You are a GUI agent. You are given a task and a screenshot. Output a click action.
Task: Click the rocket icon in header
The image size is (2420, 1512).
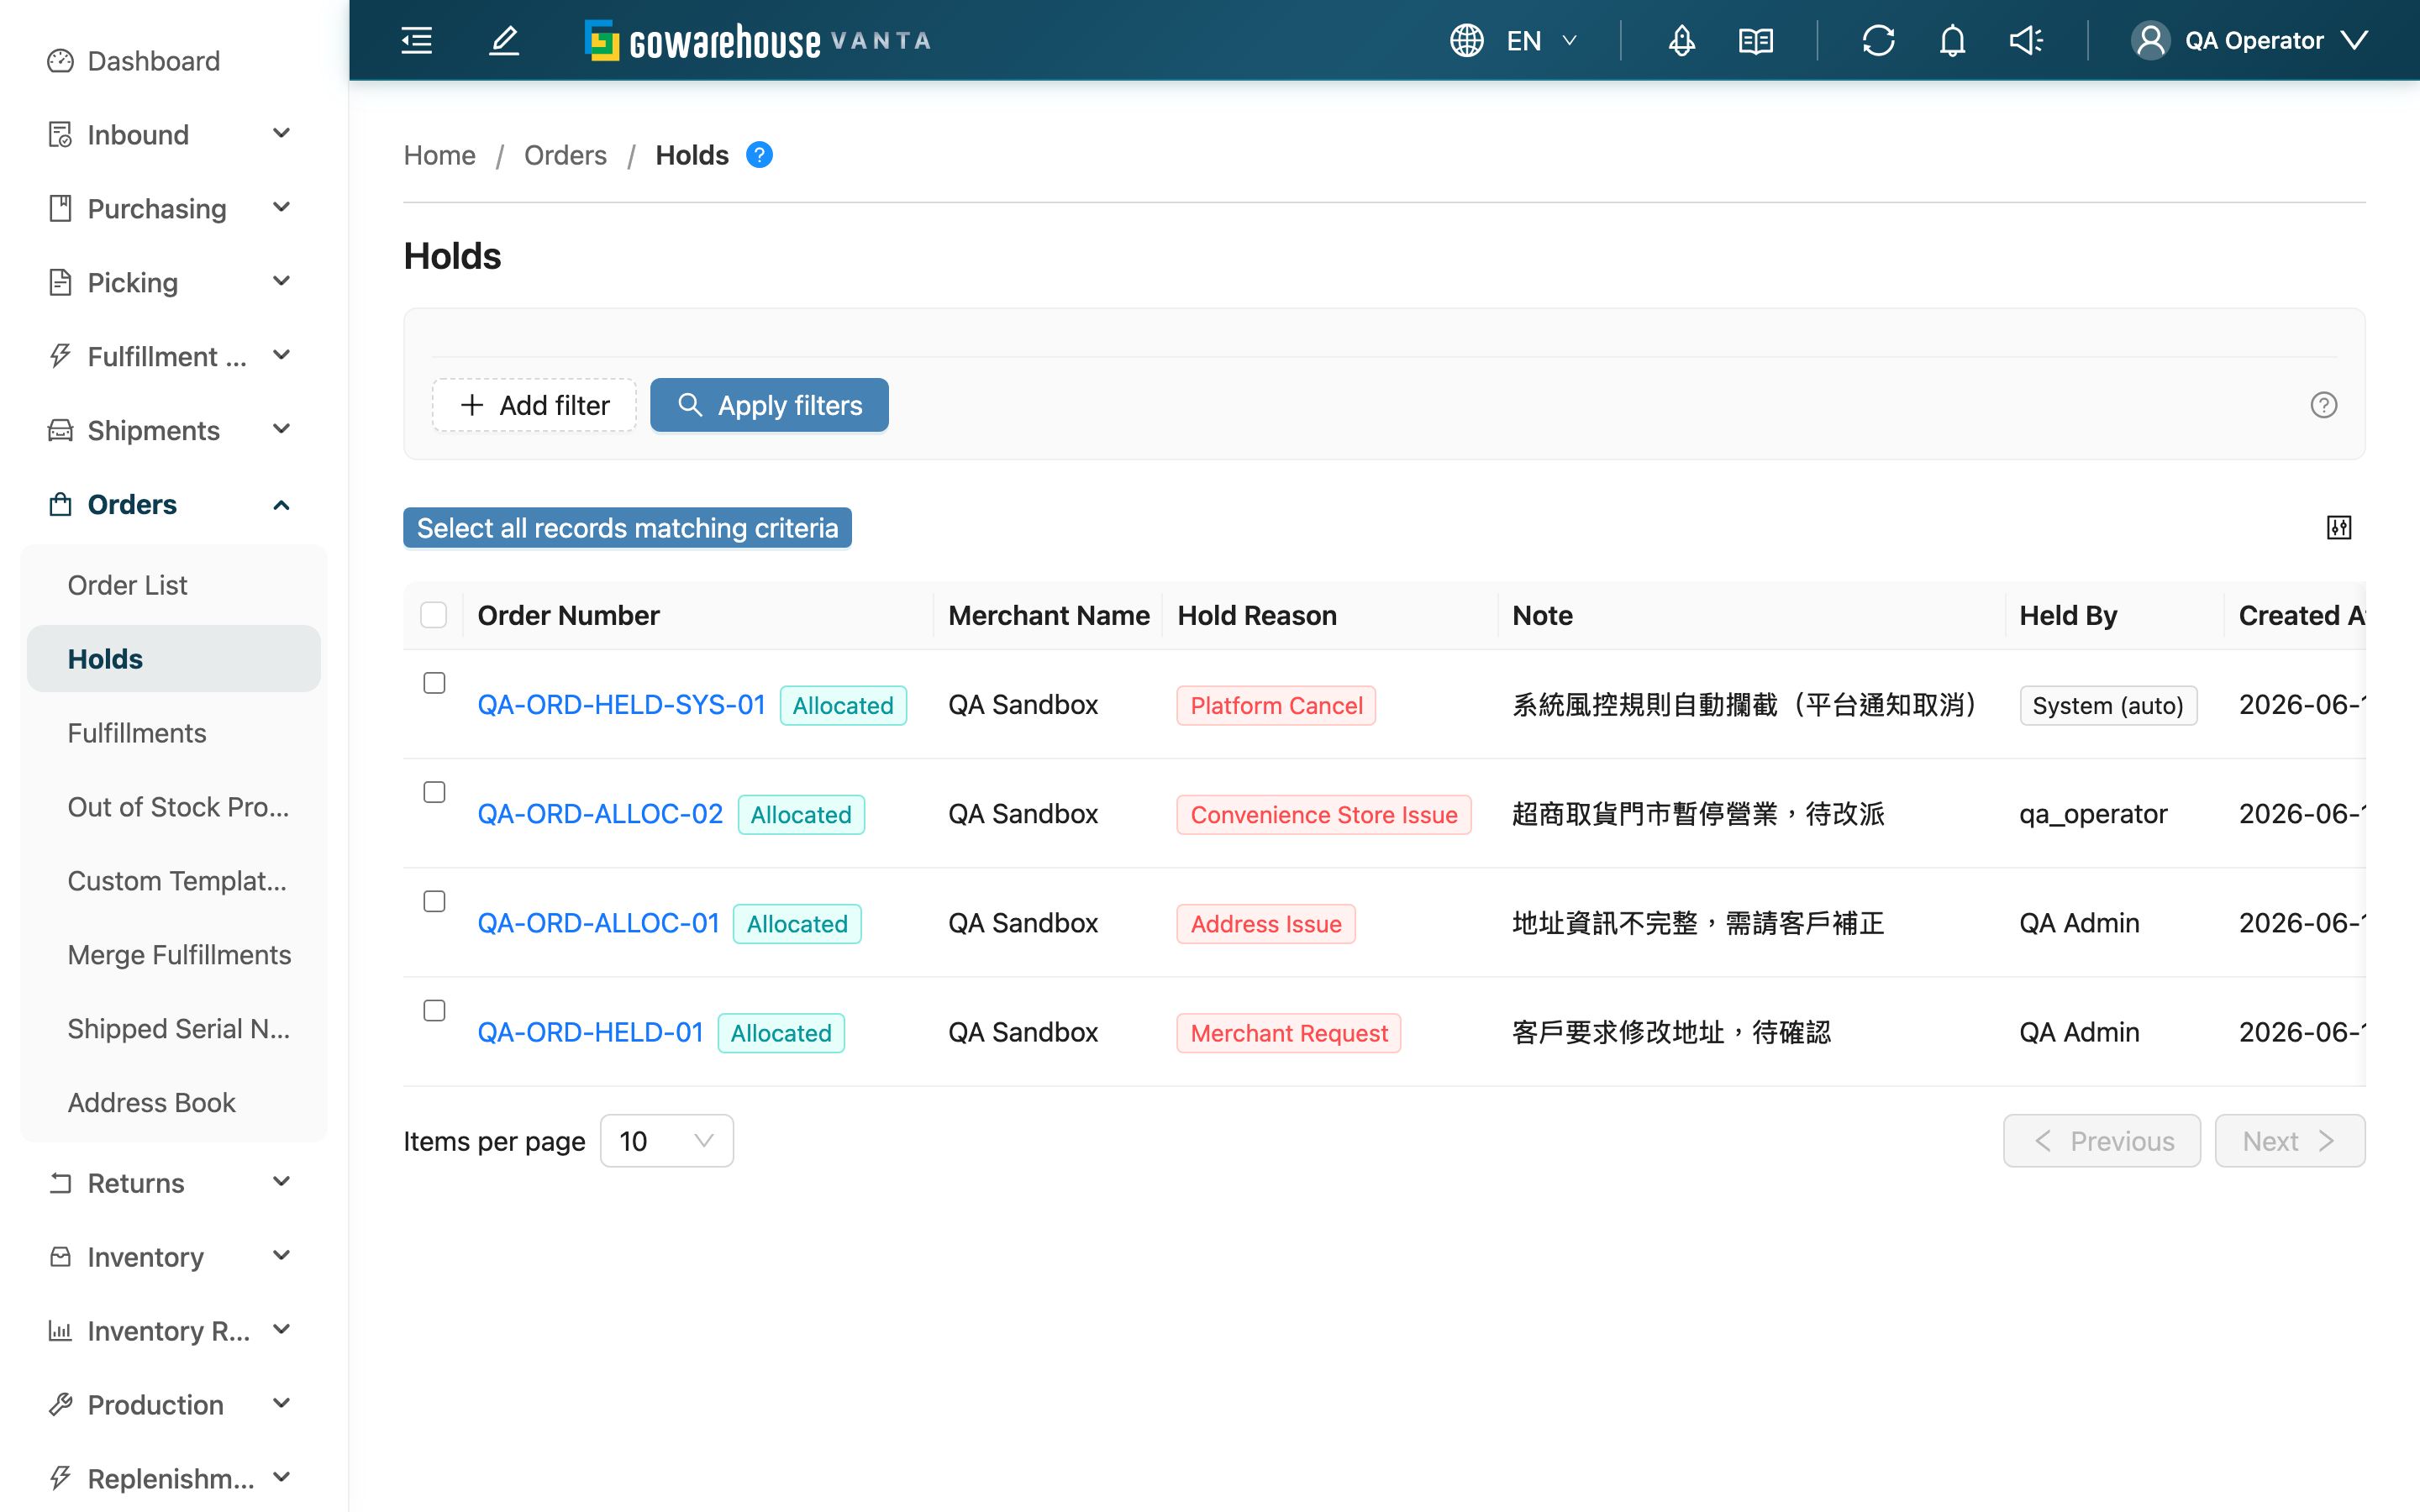pos(1682,40)
